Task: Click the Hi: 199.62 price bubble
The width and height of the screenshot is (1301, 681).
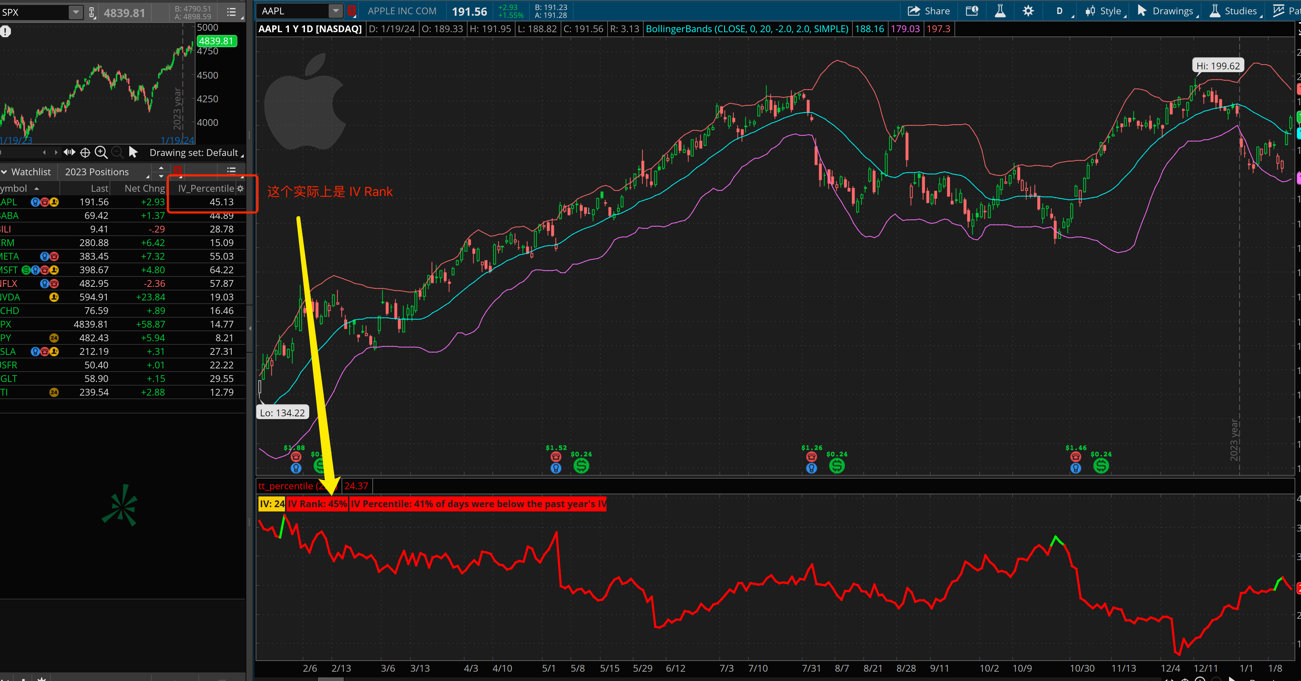Action: (1218, 65)
